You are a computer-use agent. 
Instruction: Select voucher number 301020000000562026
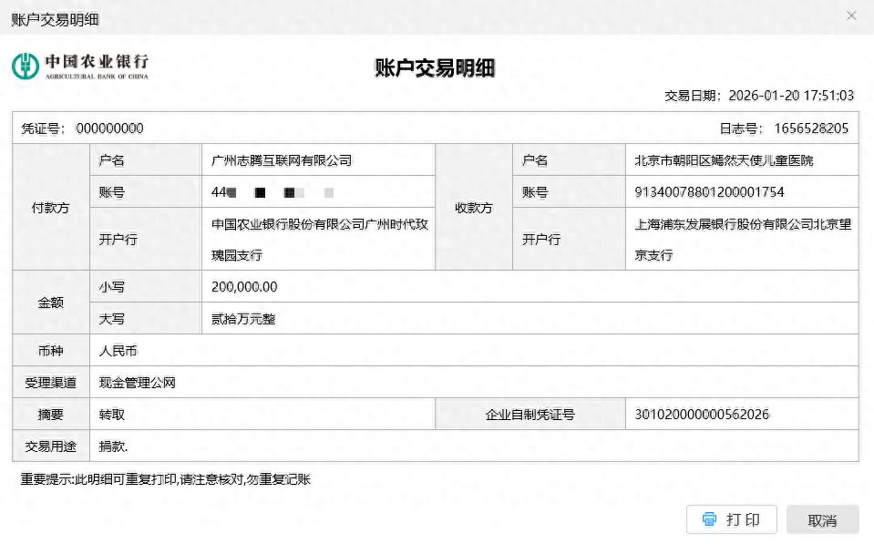[x=702, y=414]
